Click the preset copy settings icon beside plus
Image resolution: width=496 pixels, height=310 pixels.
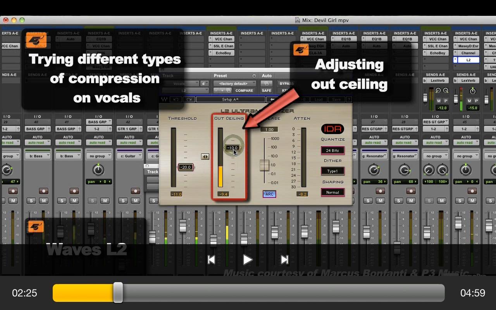tap(229, 91)
